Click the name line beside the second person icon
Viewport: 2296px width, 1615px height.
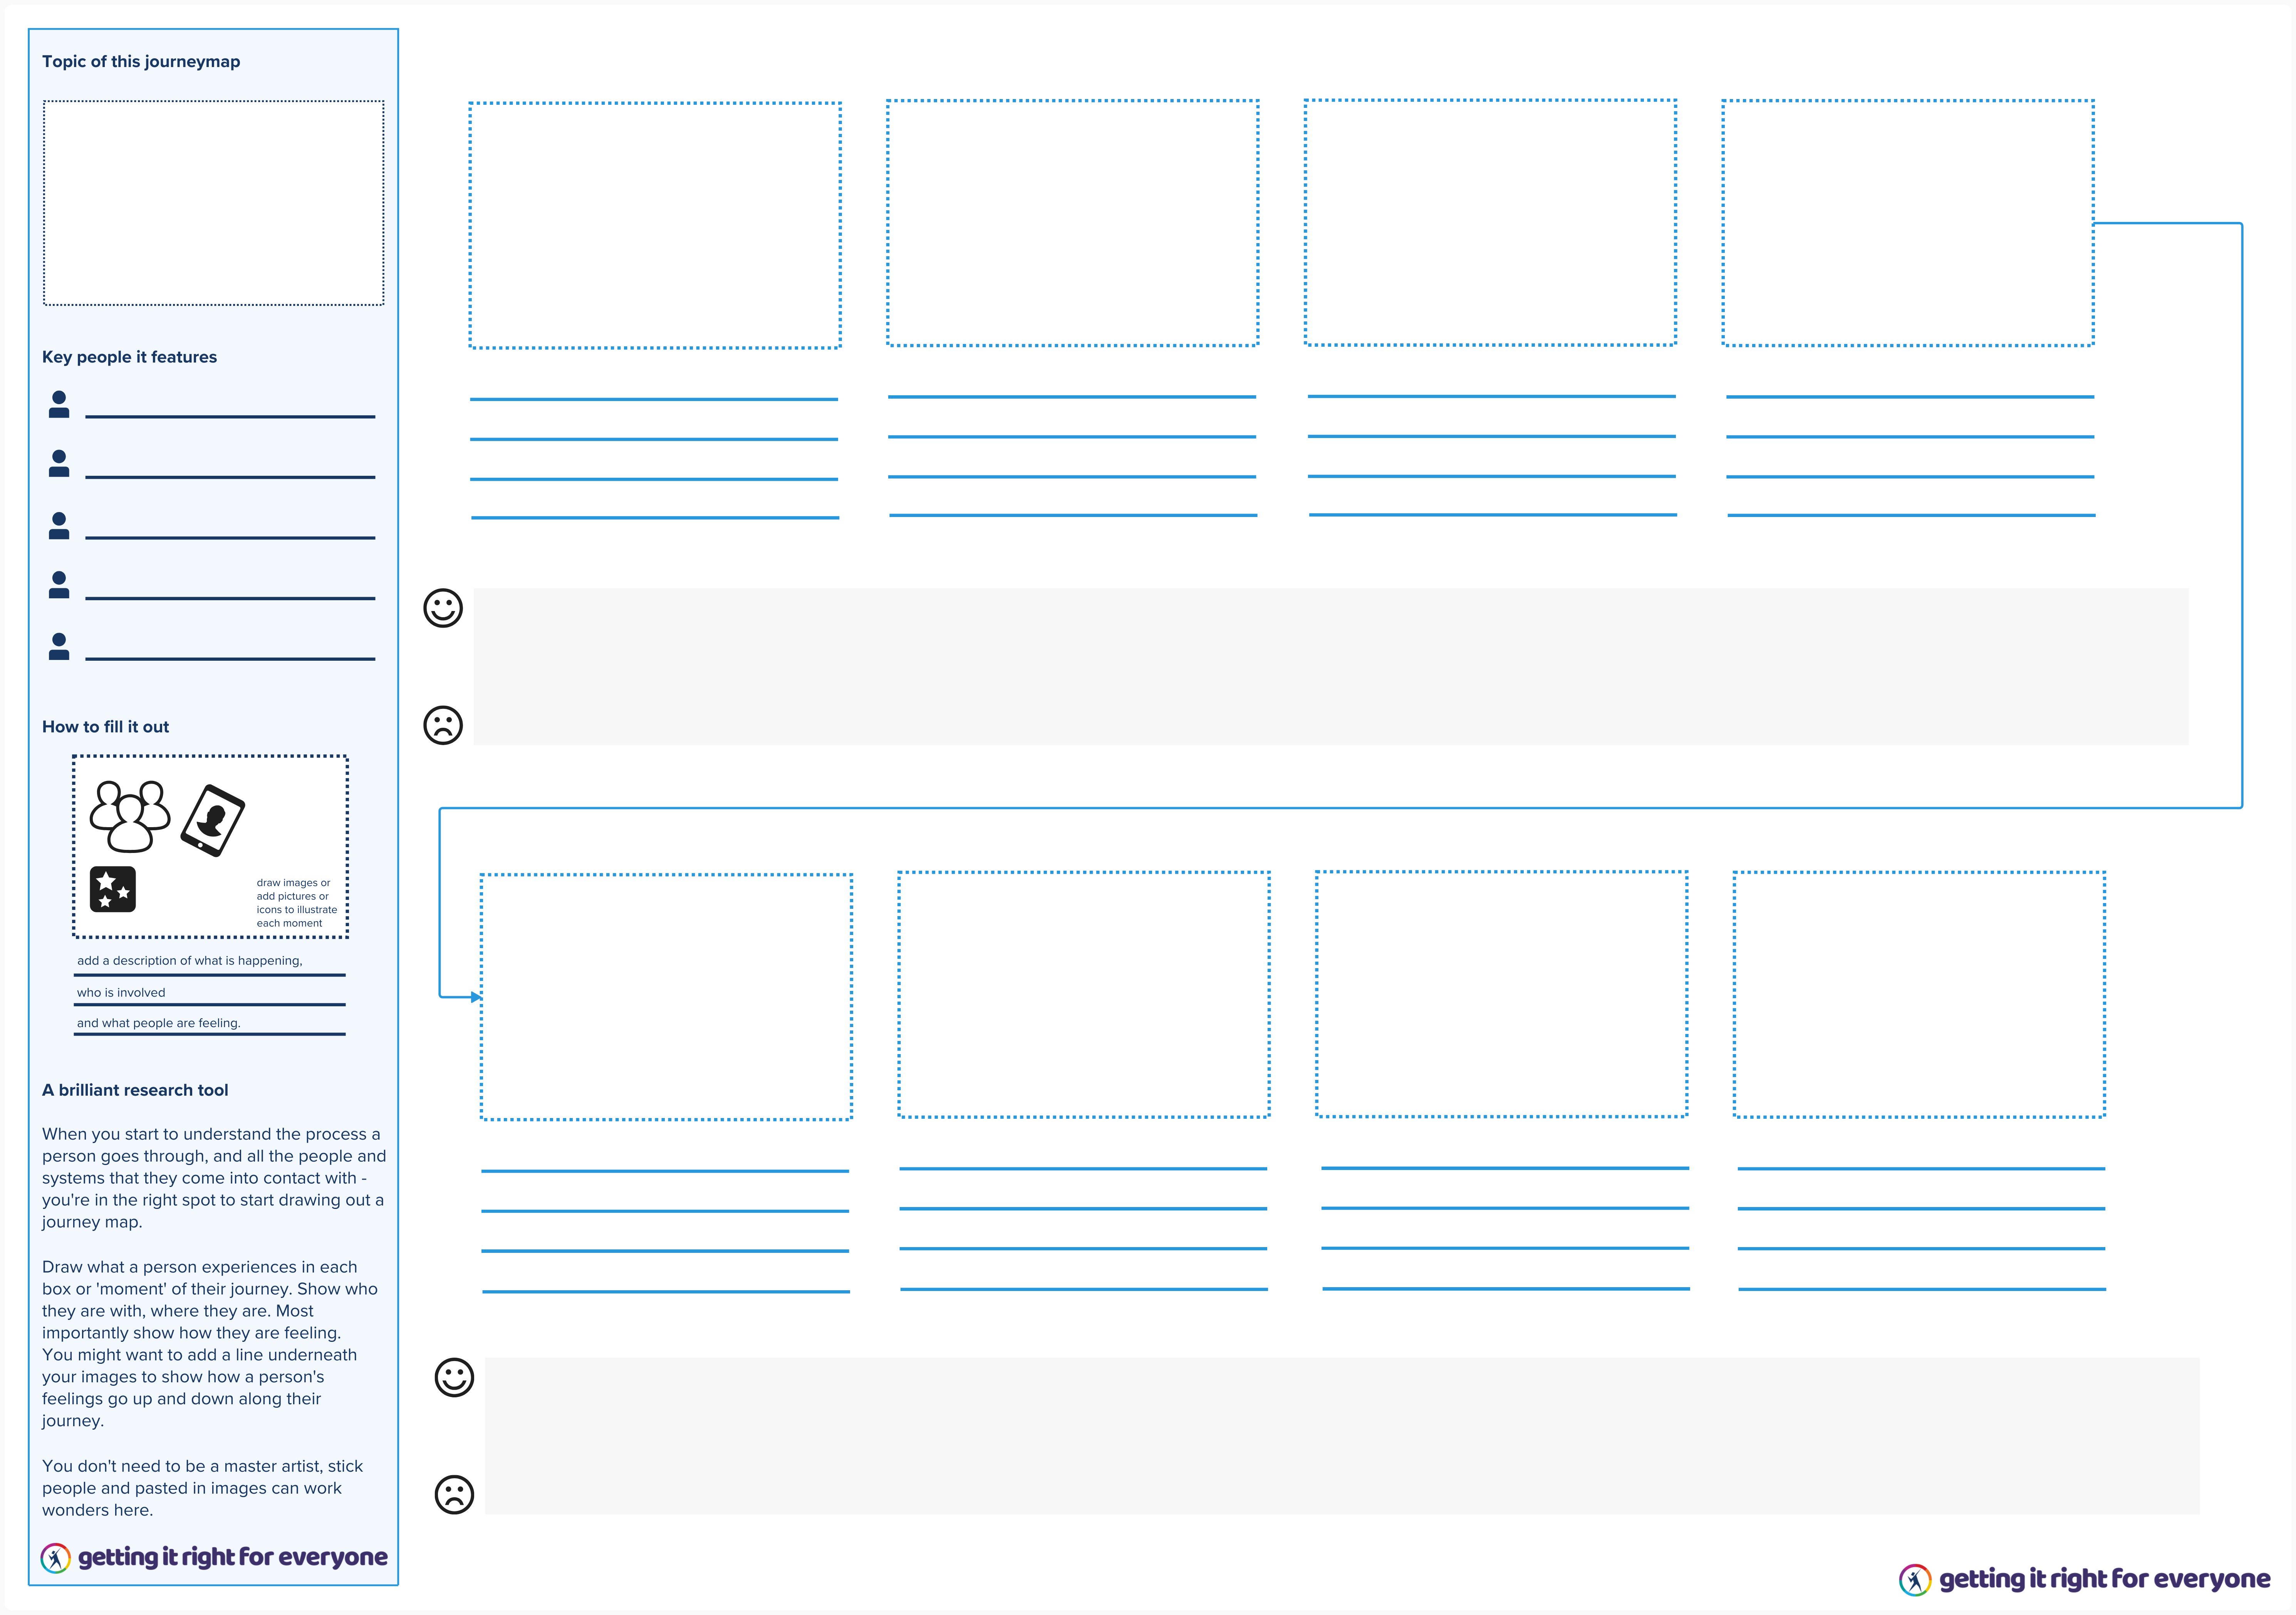230,477
